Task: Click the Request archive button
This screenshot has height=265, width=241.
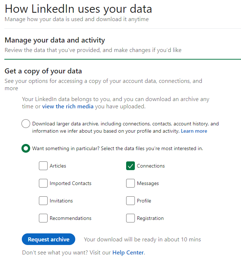Action: point(48,239)
